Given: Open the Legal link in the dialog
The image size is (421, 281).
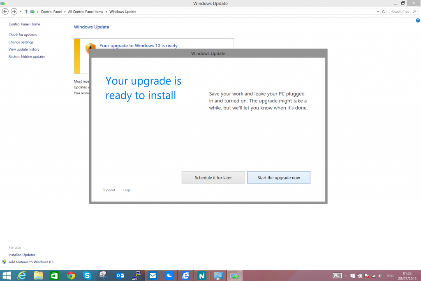Looking at the screenshot, I should pyautogui.click(x=127, y=190).
